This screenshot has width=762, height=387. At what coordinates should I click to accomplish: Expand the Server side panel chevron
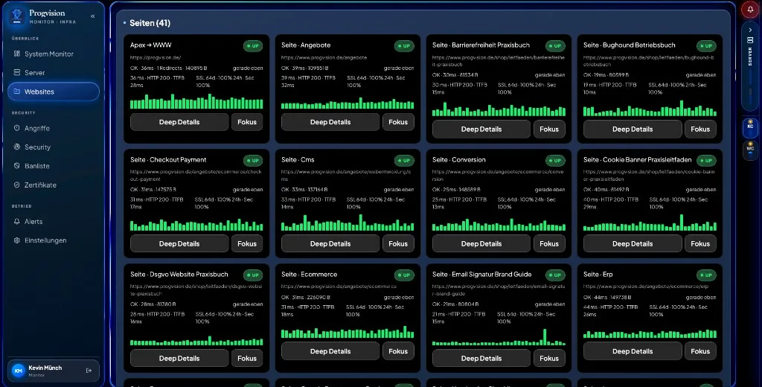(750, 30)
